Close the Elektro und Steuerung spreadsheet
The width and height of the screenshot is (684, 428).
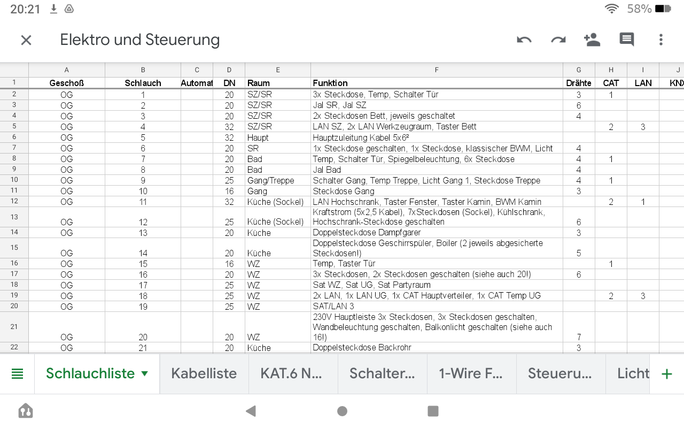(26, 40)
